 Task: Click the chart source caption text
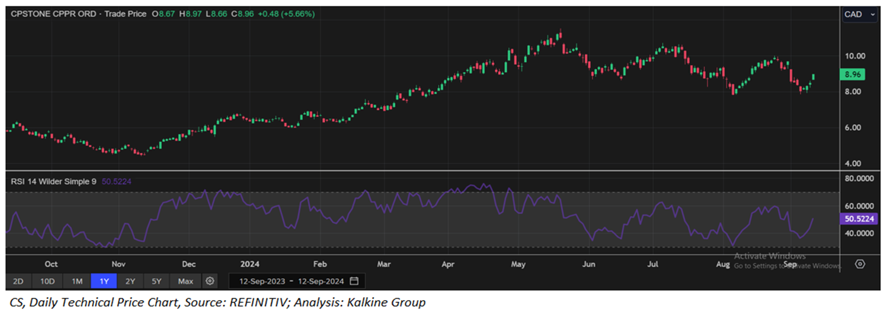tap(218, 302)
